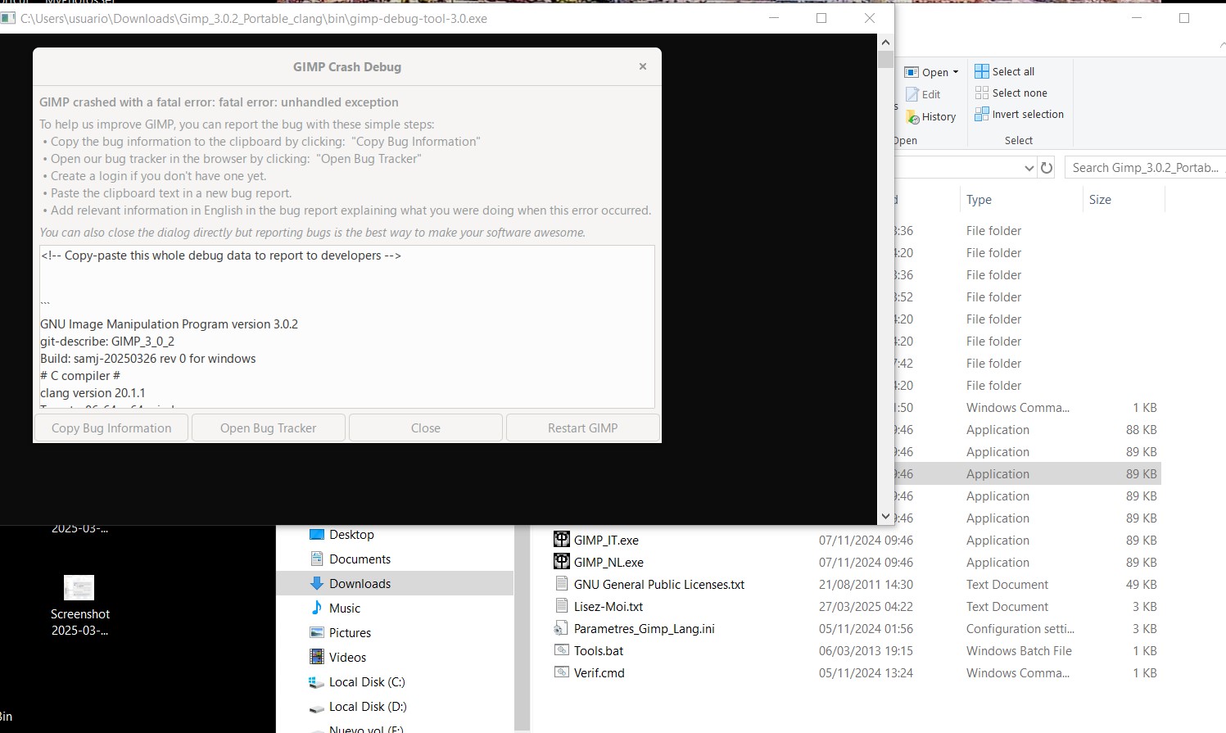1226x733 pixels.
Task: Click inside the debug data text area
Action: (346, 326)
